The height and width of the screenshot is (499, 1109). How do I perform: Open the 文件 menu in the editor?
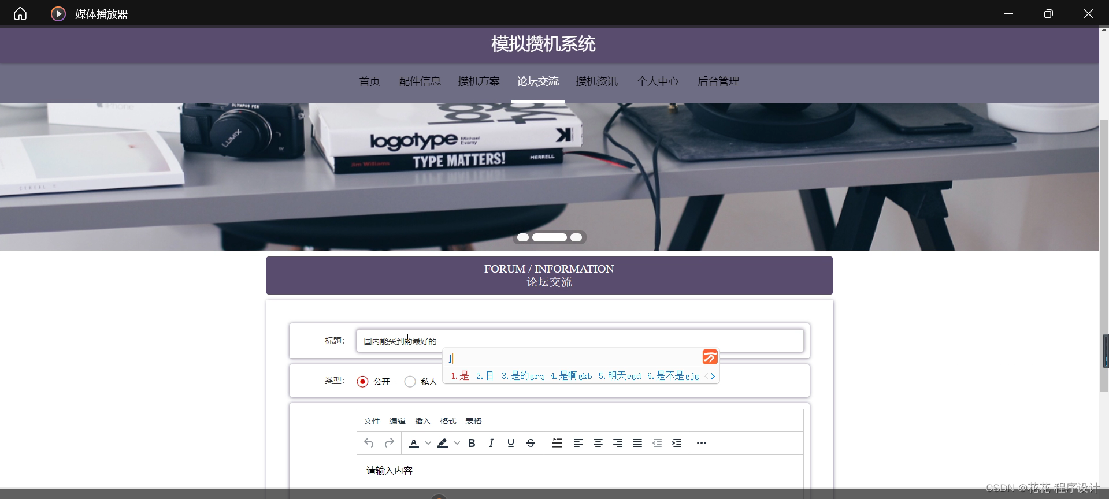click(x=372, y=421)
